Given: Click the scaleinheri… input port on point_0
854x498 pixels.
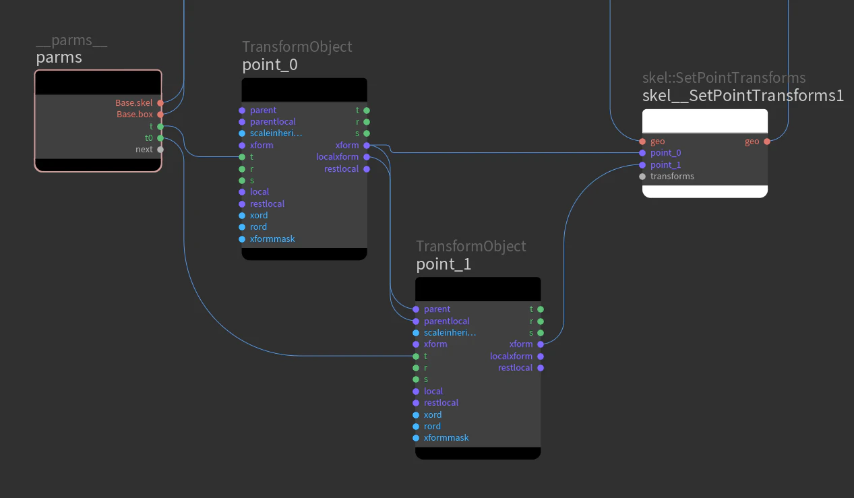Looking at the screenshot, I should [x=242, y=133].
